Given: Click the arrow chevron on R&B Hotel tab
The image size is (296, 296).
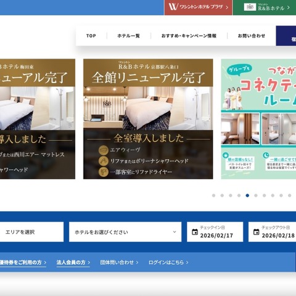Looking at the screenshot, I should coord(289,7).
